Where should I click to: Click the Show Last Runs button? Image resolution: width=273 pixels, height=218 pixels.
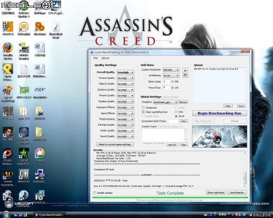pyautogui.click(x=216, y=192)
